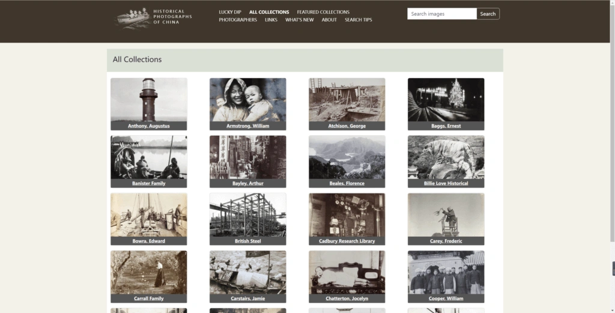Open the Cadbury Research Library thumbnail
The image size is (615, 313).
(x=347, y=215)
